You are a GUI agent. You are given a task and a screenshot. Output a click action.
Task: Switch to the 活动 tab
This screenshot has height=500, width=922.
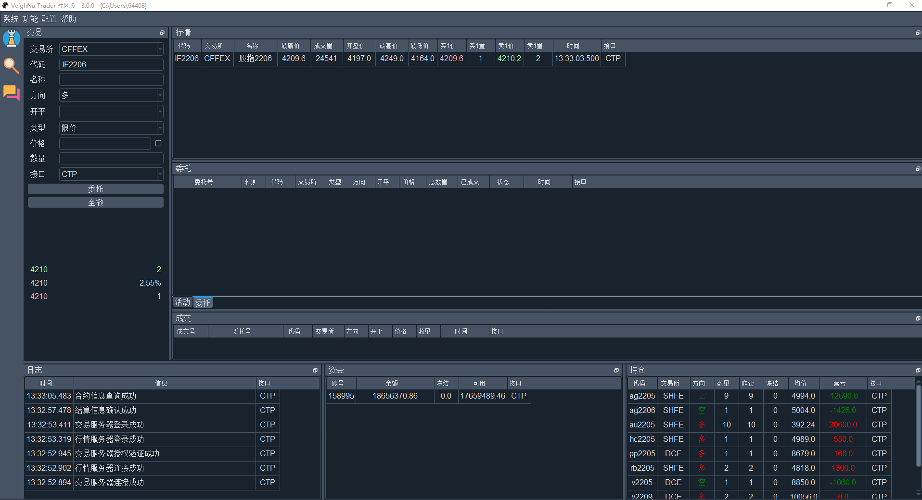point(182,302)
